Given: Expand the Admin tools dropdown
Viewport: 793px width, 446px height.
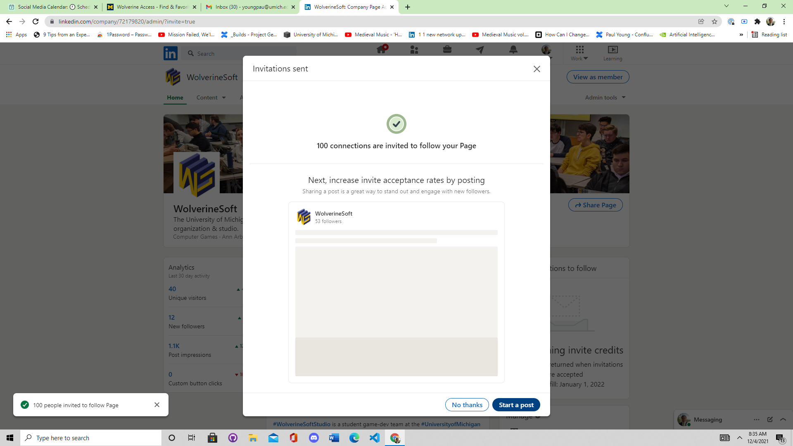Looking at the screenshot, I should [x=605, y=97].
